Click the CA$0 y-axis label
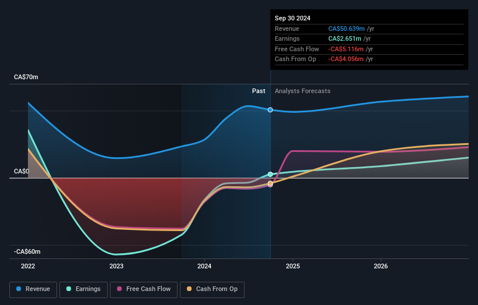 pos(22,172)
